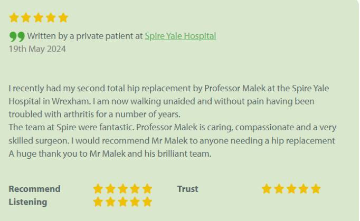
Task: Select third star in Listening row
Action: (x=122, y=201)
